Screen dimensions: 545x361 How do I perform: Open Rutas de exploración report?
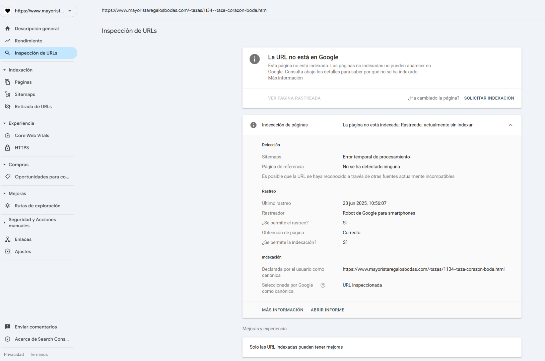coord(39,206)
